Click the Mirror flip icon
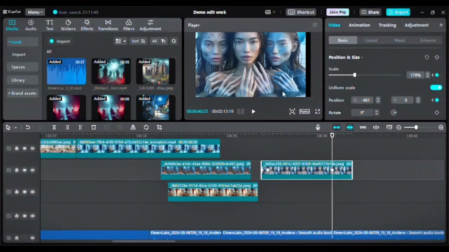Image resolution: width=449 pixels, height=252 pixels. coord(133,127)
